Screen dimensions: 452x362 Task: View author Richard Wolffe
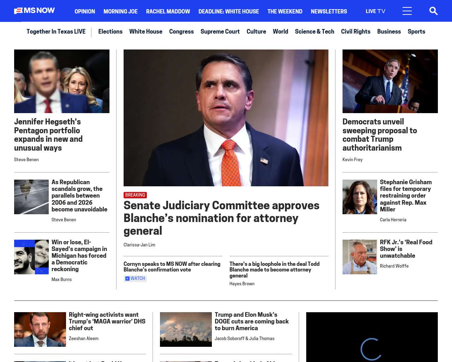394,266
